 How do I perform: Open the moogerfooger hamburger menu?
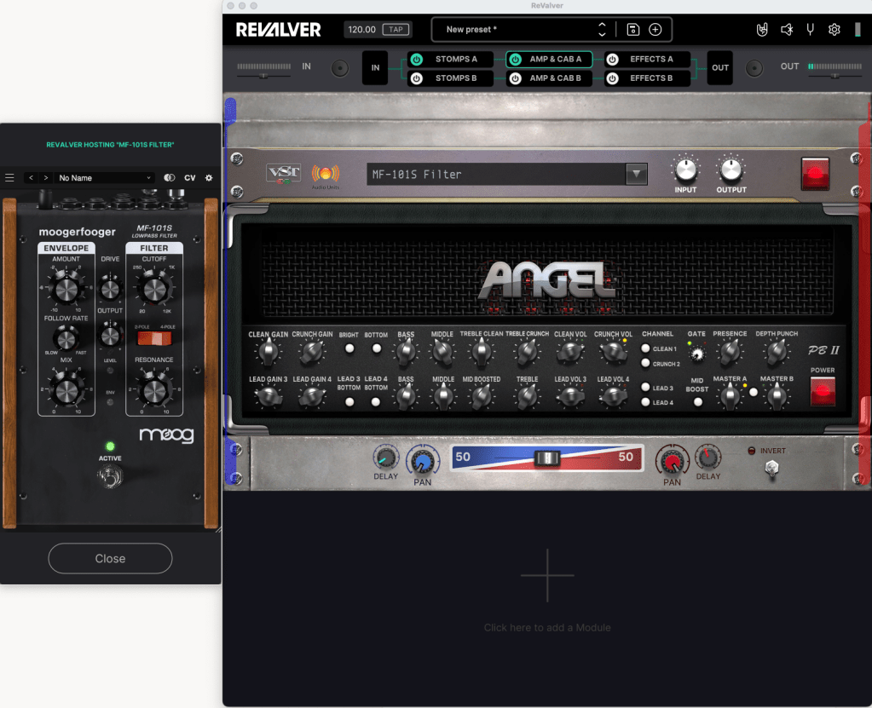pyautogui.click(x=10, y=178)
